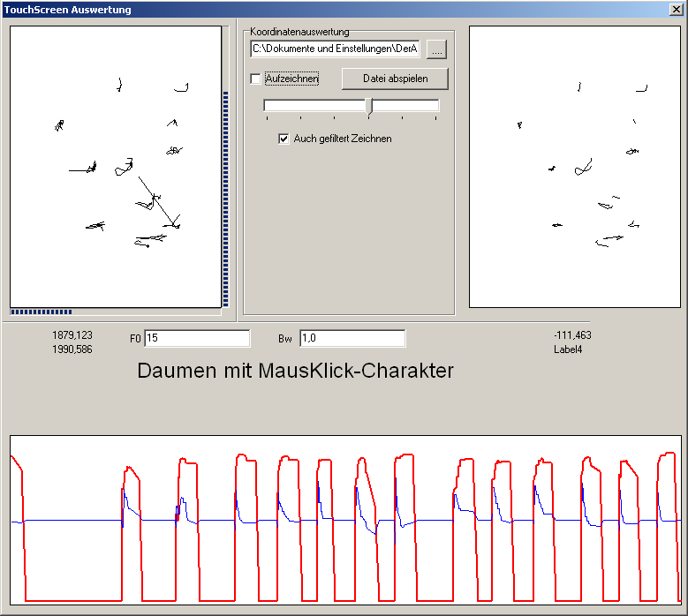
Task: Click the slider thumb under Aufzeichnen
Action: click(x=369, y=106)
